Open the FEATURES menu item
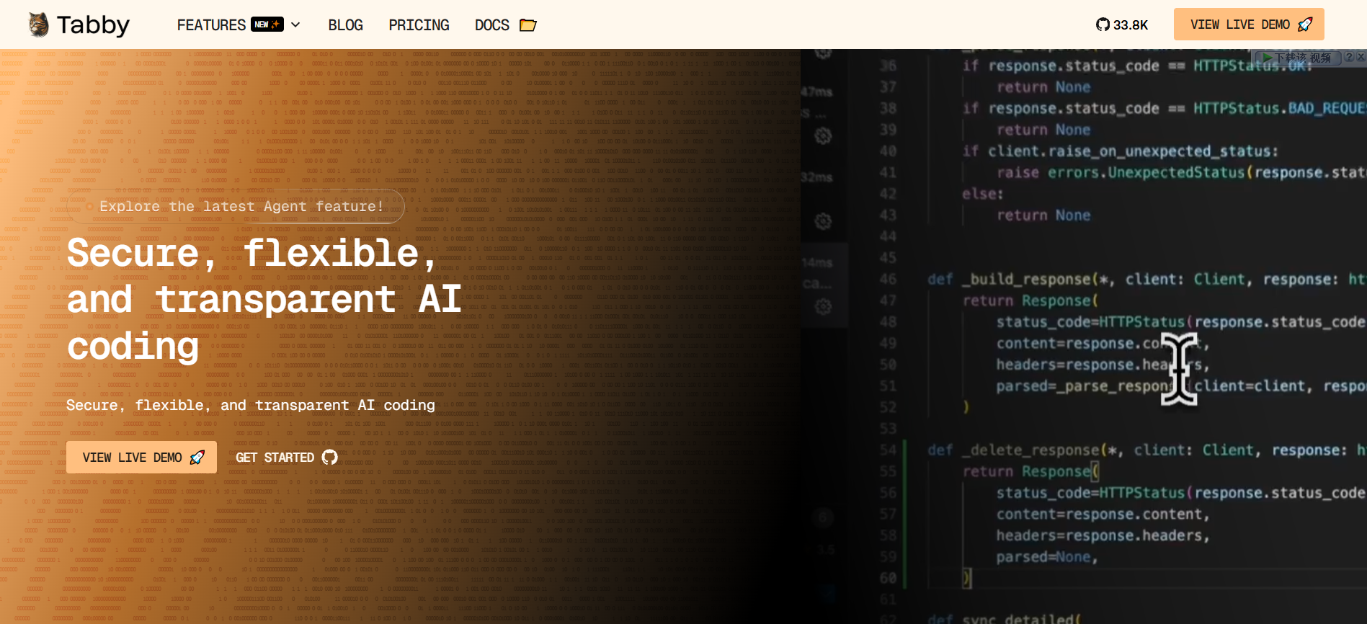1367x624 pixels. [x=211, y=24]
